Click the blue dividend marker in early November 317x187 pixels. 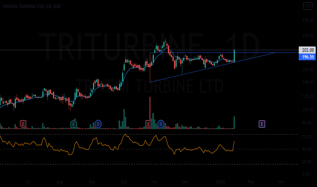(161, 124)
